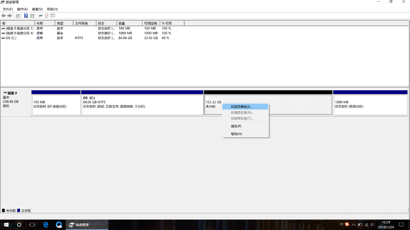Click the Sogou input method tray icon
The height and width of the screenshot is (230, 410).
click(347, 225)
